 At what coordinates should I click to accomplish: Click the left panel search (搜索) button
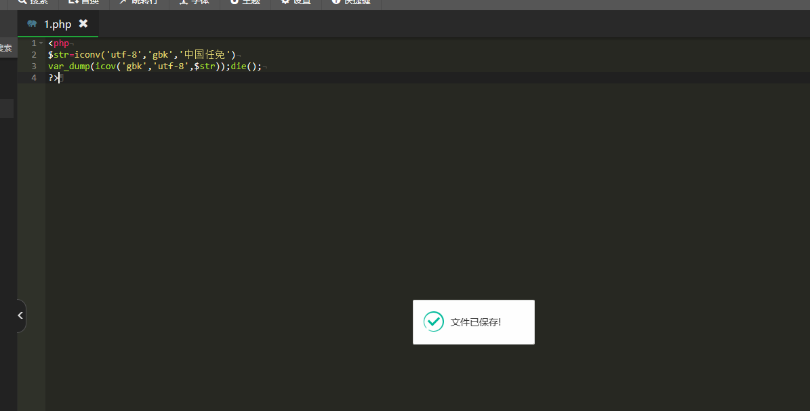tap(6, 48)
